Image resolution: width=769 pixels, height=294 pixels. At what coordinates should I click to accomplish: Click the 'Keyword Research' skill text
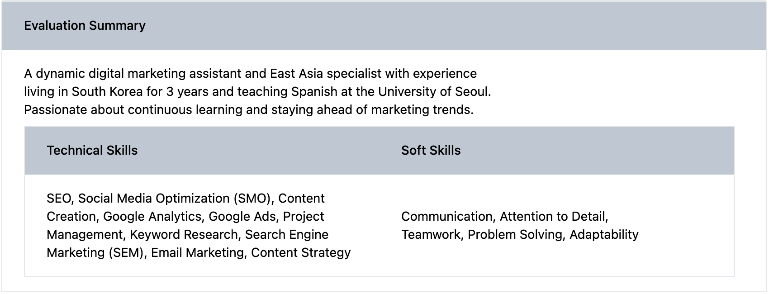click(x=184, y=235)
